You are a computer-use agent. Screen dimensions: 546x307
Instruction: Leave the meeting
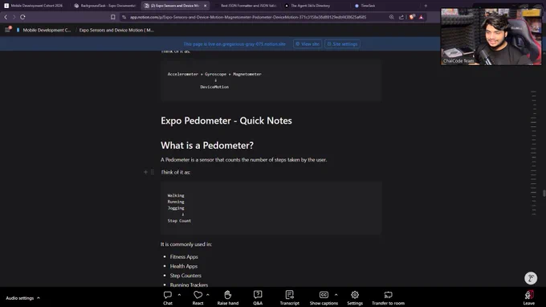[528, 298]
